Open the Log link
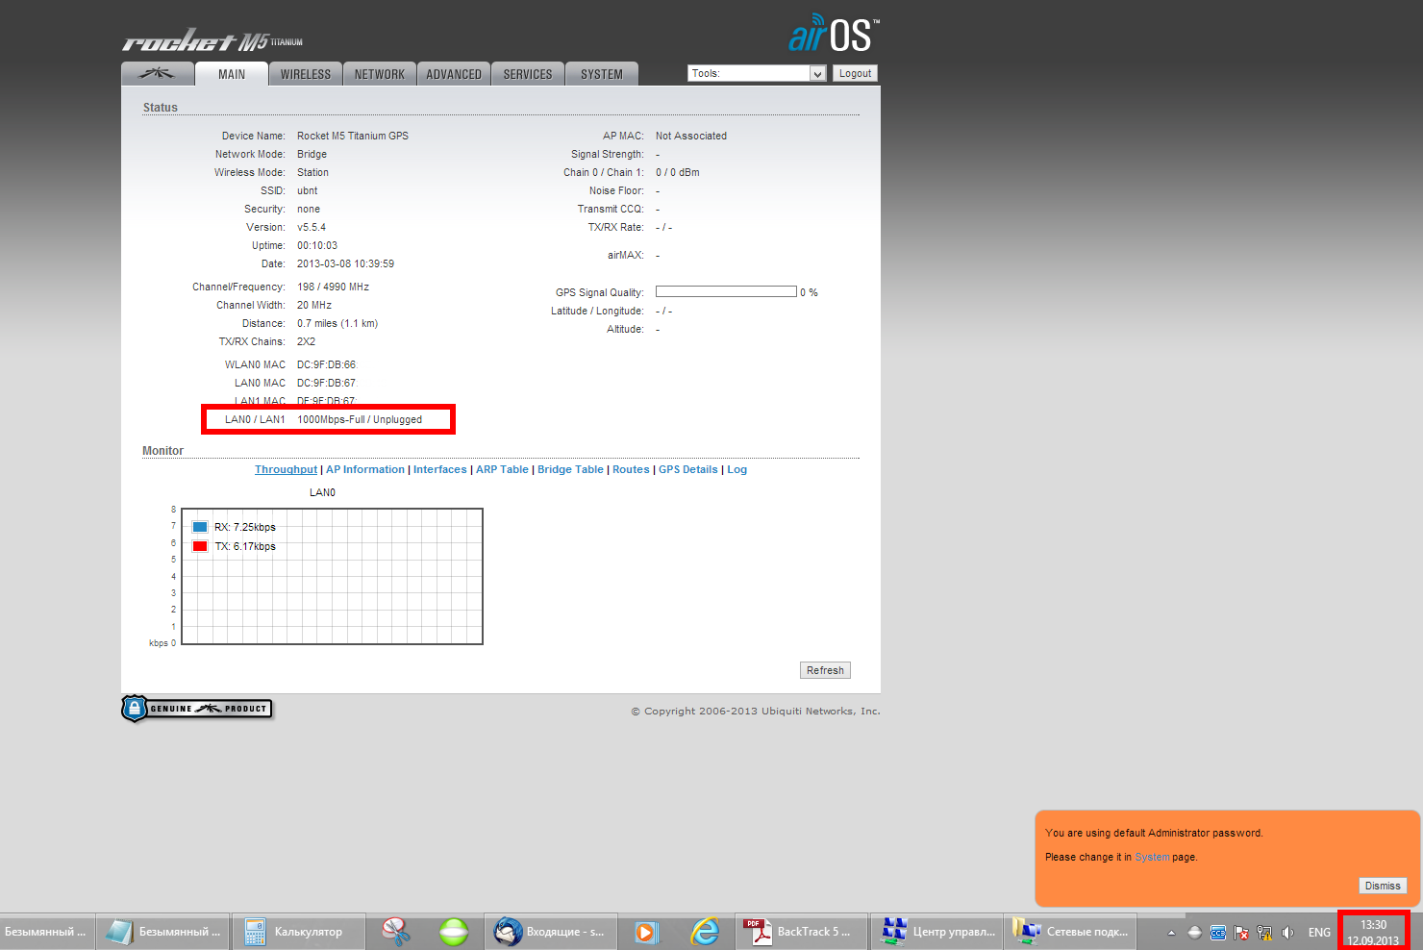1423x950 pixels. click(736, 469)
